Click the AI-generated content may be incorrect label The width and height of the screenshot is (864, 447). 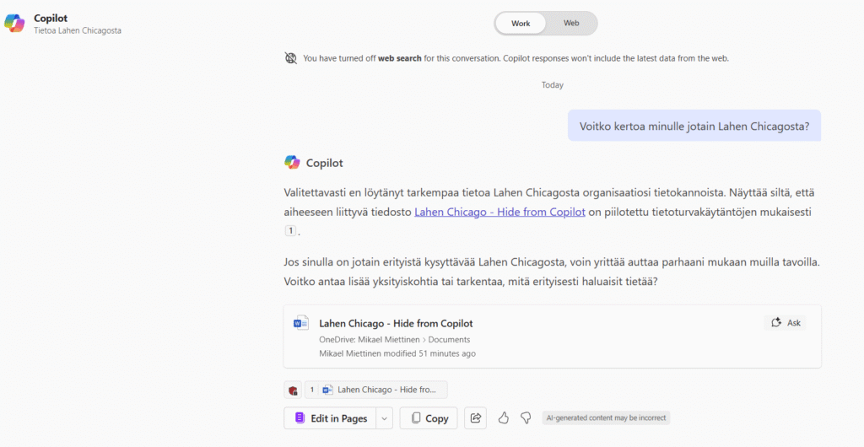point(606,417)
